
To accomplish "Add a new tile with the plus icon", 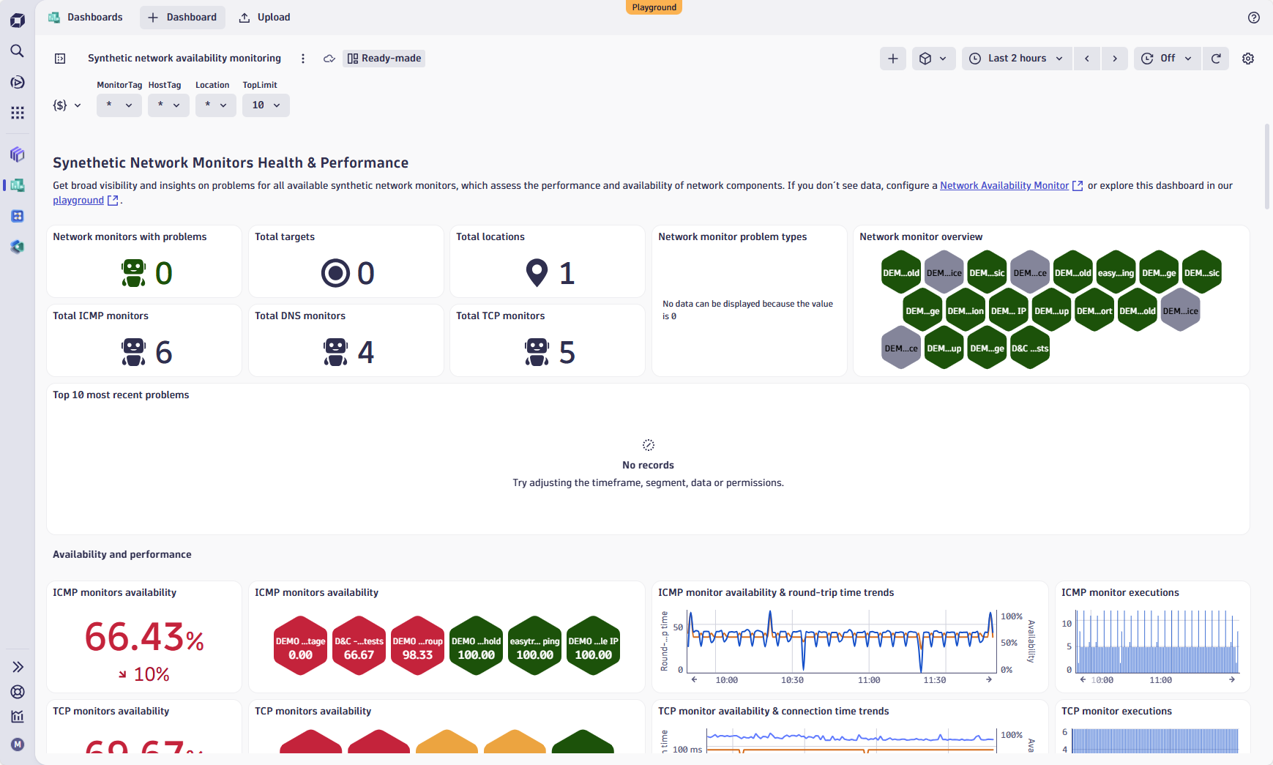I will point(892,58).
